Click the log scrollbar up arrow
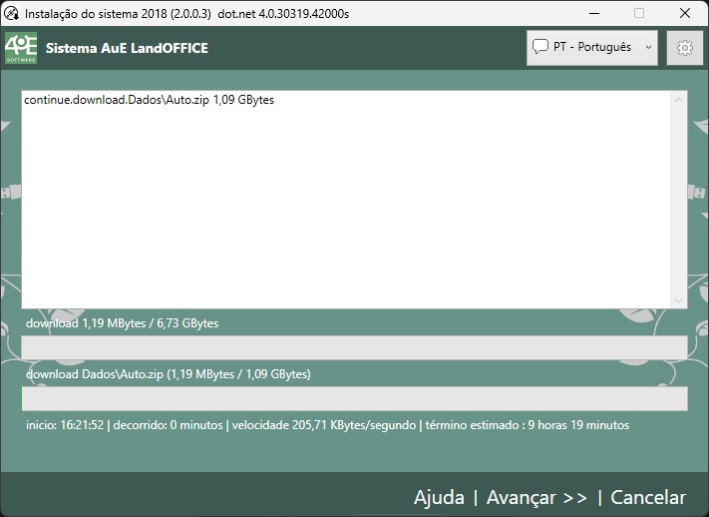The width and height of the screenshot is (709, 517). [679, 100]
